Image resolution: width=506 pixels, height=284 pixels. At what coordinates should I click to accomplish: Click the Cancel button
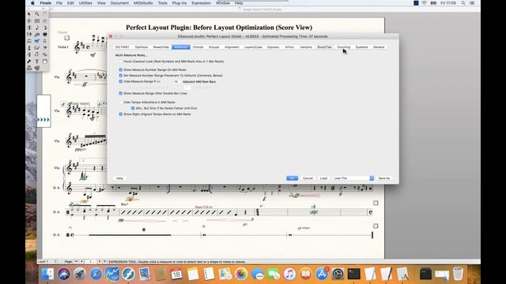(308, 178)
